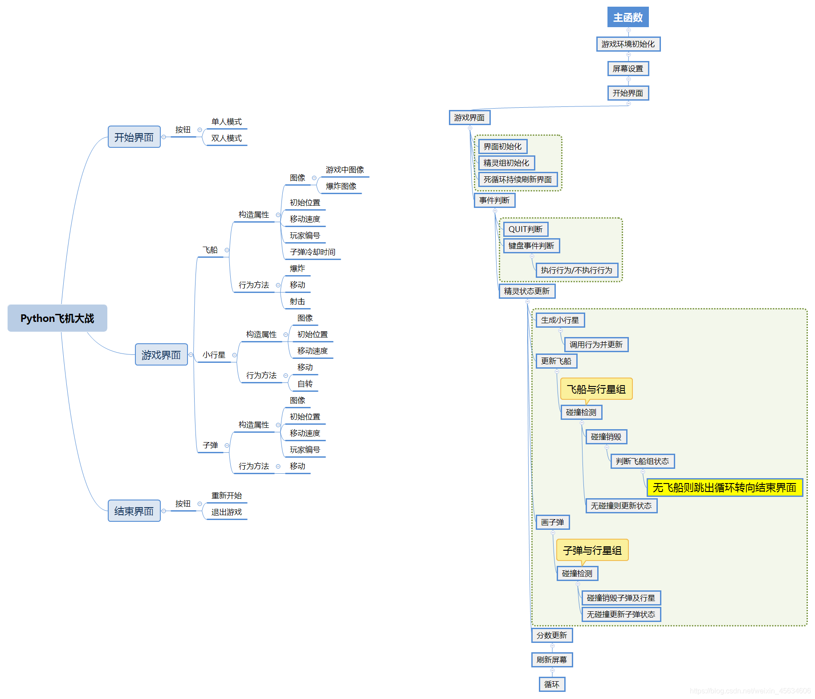Image resolution: width=815 pixels, height=699 pixels.
Task: Select the 碰撞检测 box under 更新飞船
Action: [x=582, y=412]
